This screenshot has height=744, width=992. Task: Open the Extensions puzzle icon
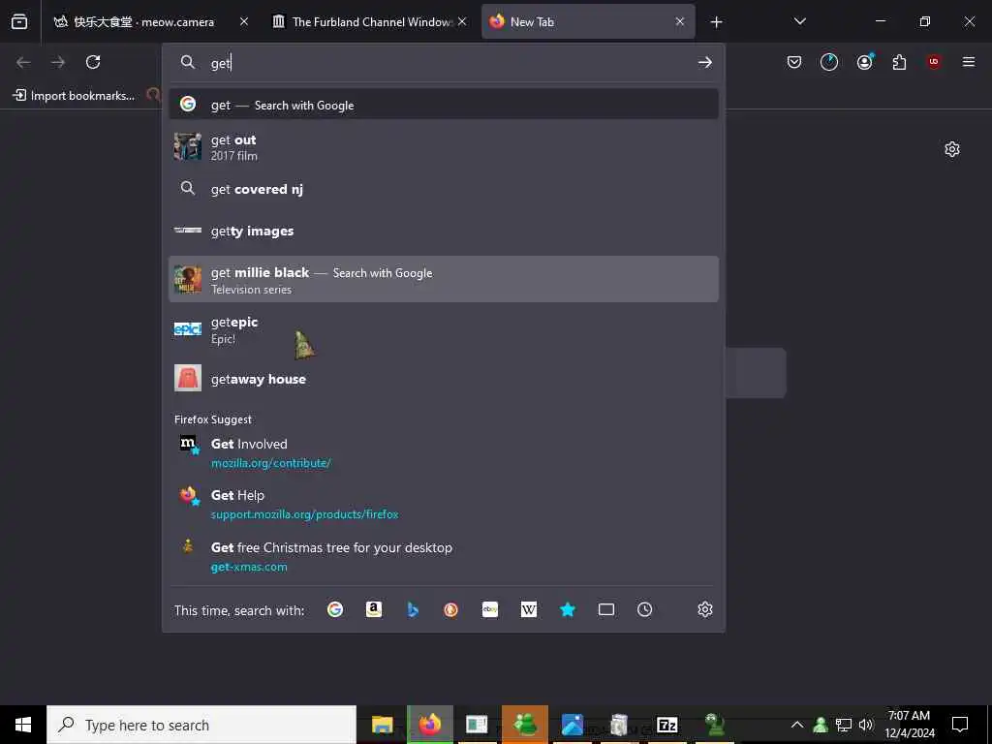[x=899, y=62]
